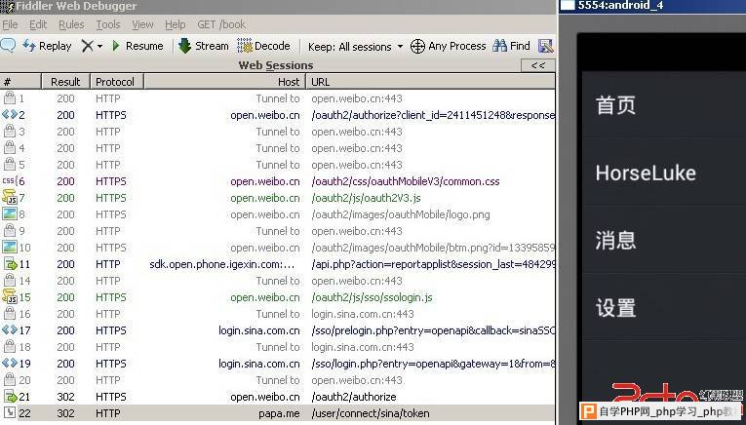Image resolution: width=746 pixels, height=425 pixels.
Task: Open the File menu
Action: click(x=10, y=24)
